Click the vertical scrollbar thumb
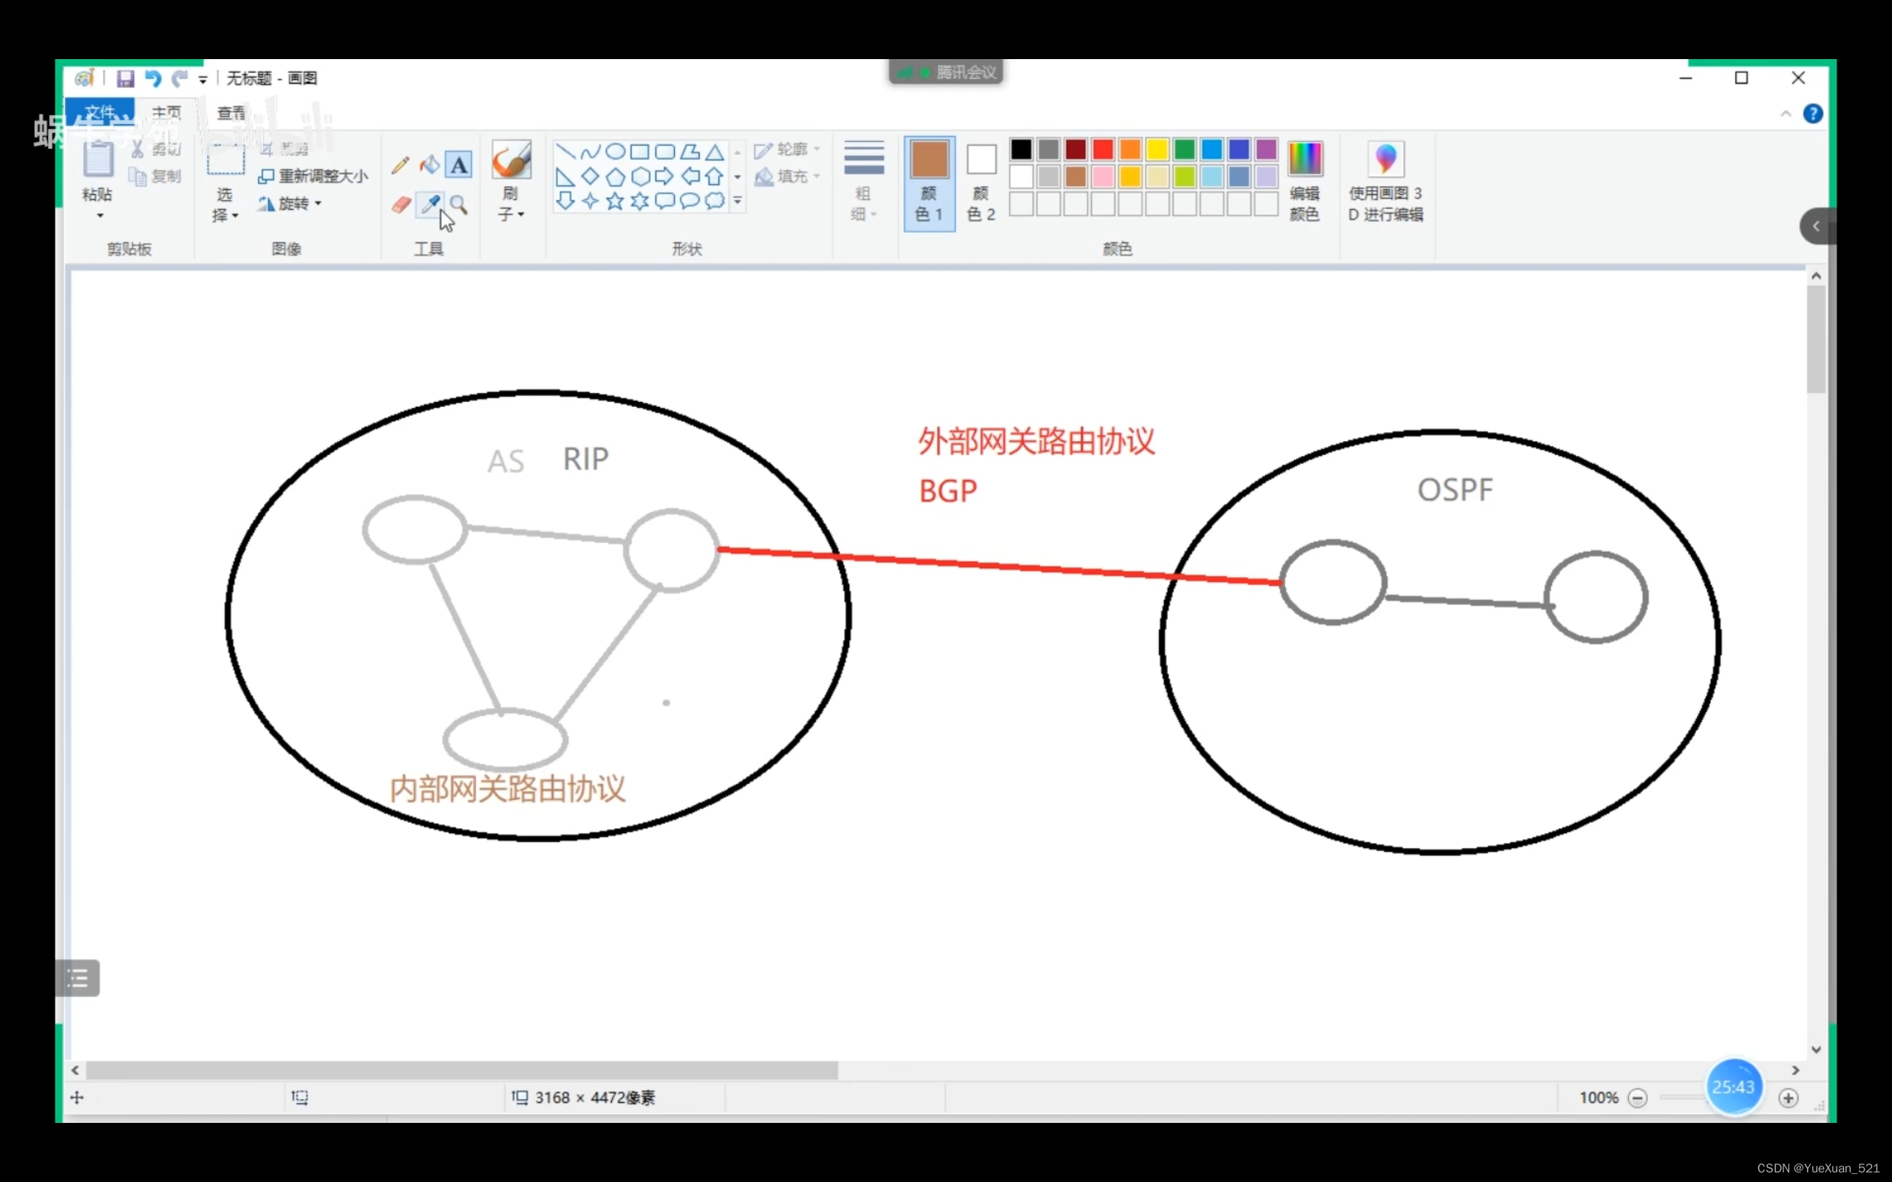The height and width of the screenshot is (1182, 1892). 1816,339
